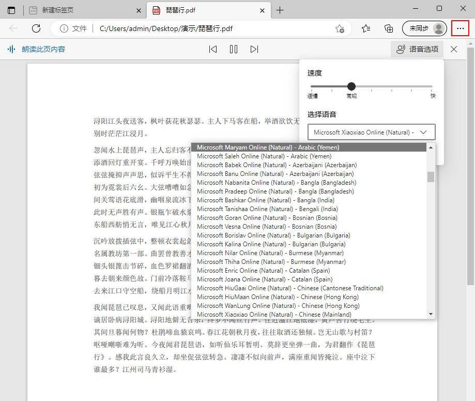Select Microsoft Borislav Bulgarian voice
The image size is (475, 401).
(309, 235)
